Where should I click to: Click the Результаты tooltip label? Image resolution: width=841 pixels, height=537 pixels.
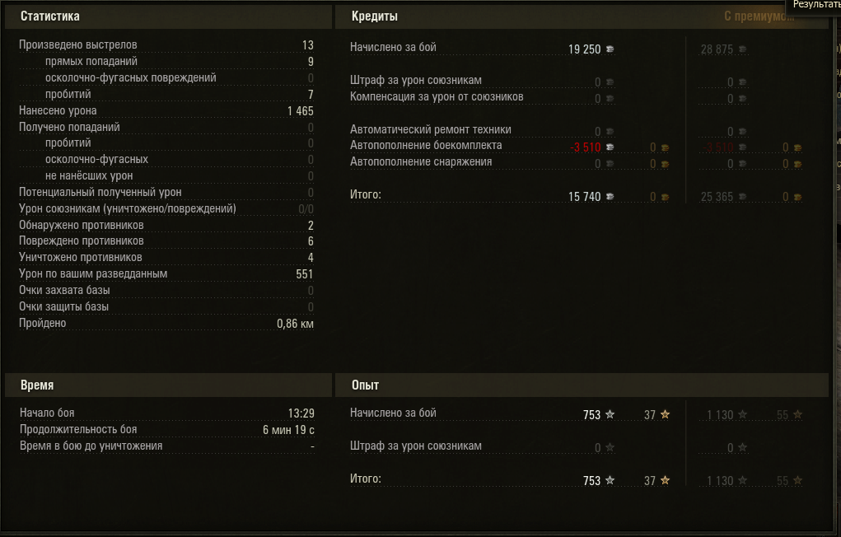(816, 4)
